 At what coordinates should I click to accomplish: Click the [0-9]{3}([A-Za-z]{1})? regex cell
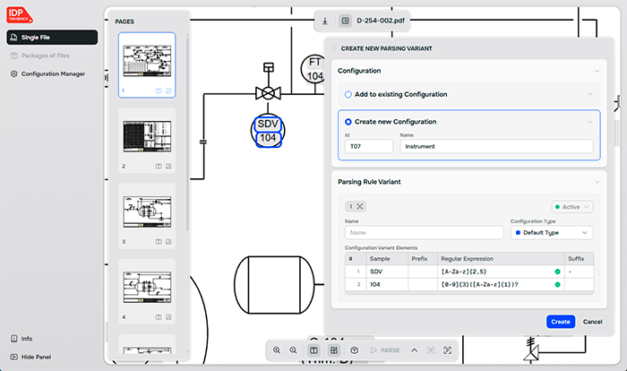point(500,285)
